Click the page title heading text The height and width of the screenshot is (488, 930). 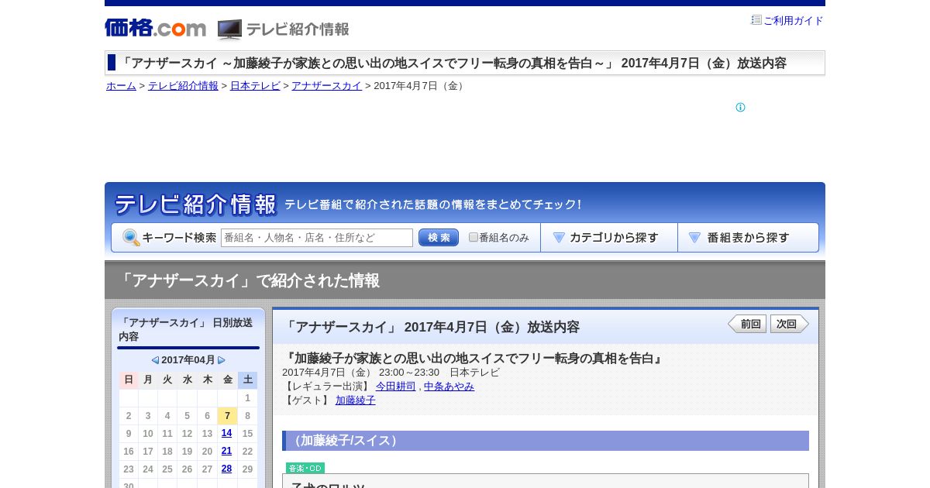coord(453,64)
